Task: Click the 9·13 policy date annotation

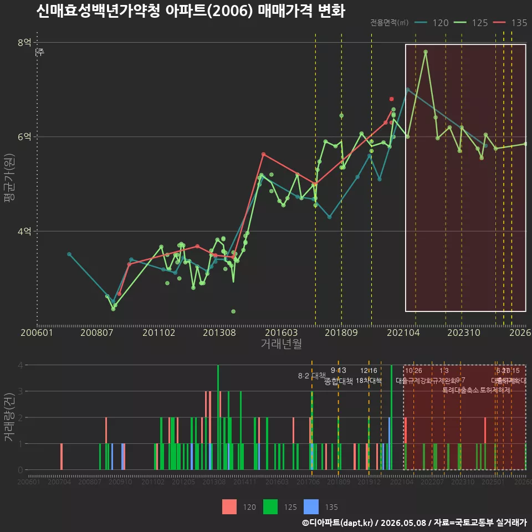Action: [x=339, y=370]
